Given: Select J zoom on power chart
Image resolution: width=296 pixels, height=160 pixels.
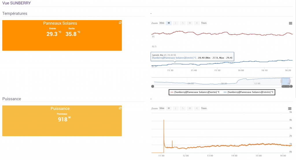Looking at the screenshot, I should click(175, 108).
